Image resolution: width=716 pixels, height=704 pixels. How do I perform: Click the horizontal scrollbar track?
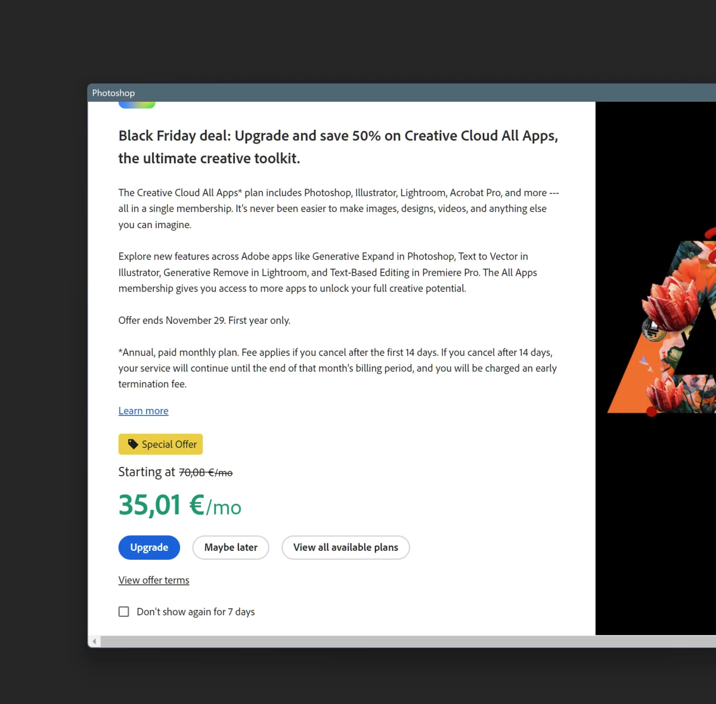(x=408, y=641)
